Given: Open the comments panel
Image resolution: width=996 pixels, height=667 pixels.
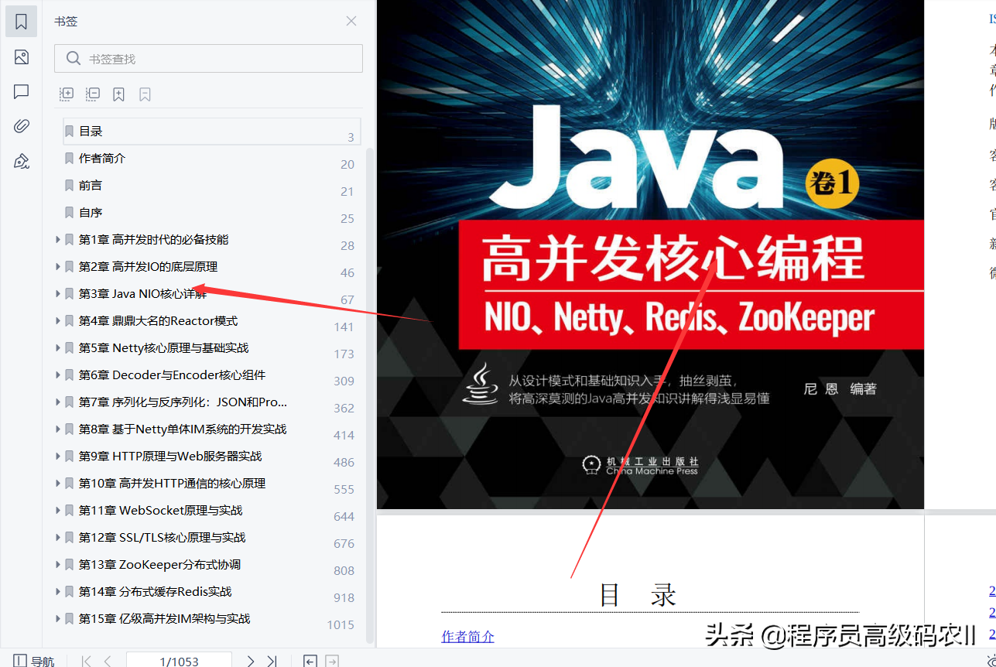Looking at the screenshot, I should point(21,91).
